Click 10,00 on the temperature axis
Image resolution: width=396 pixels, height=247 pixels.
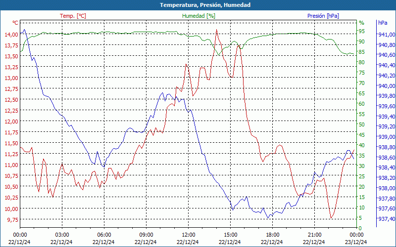click(x=11, y=208)
